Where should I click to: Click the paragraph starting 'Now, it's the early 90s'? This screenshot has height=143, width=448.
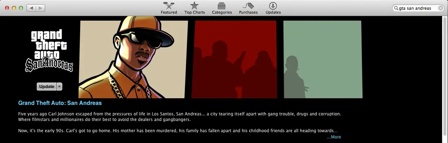(x=178, y=131)
